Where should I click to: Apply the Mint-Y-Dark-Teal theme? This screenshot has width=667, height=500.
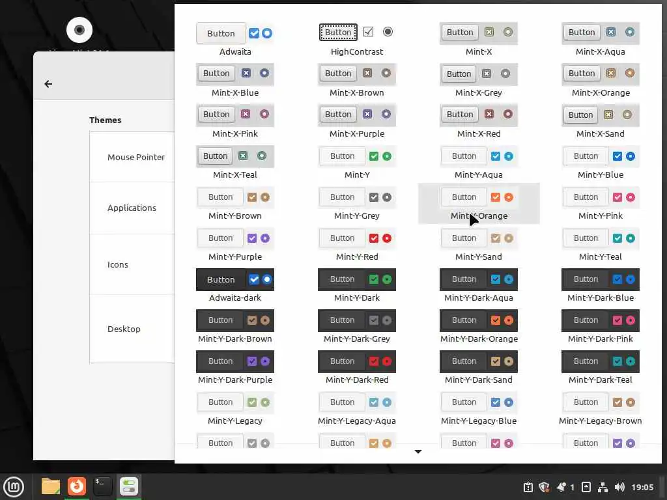point(600,368)
